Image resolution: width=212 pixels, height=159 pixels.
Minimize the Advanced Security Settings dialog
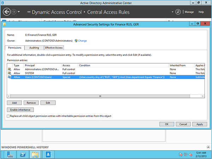click(192, 24)
